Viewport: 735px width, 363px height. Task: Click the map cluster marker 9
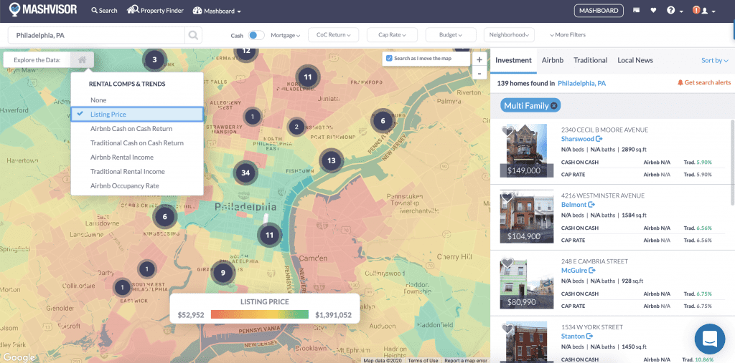(223, 272)
